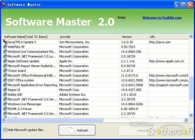Click the http://java.com URL cell
The height and width of the screenshot is (140, 195).
[160, 42]
